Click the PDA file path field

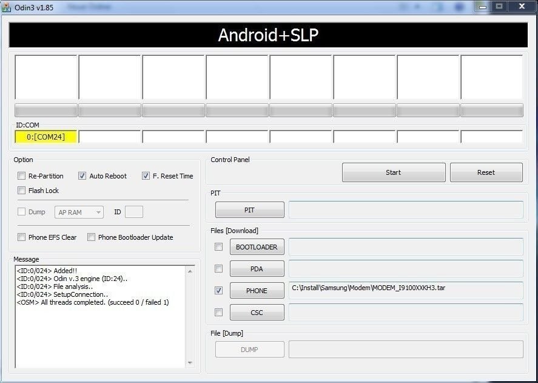tap(406, 269)
